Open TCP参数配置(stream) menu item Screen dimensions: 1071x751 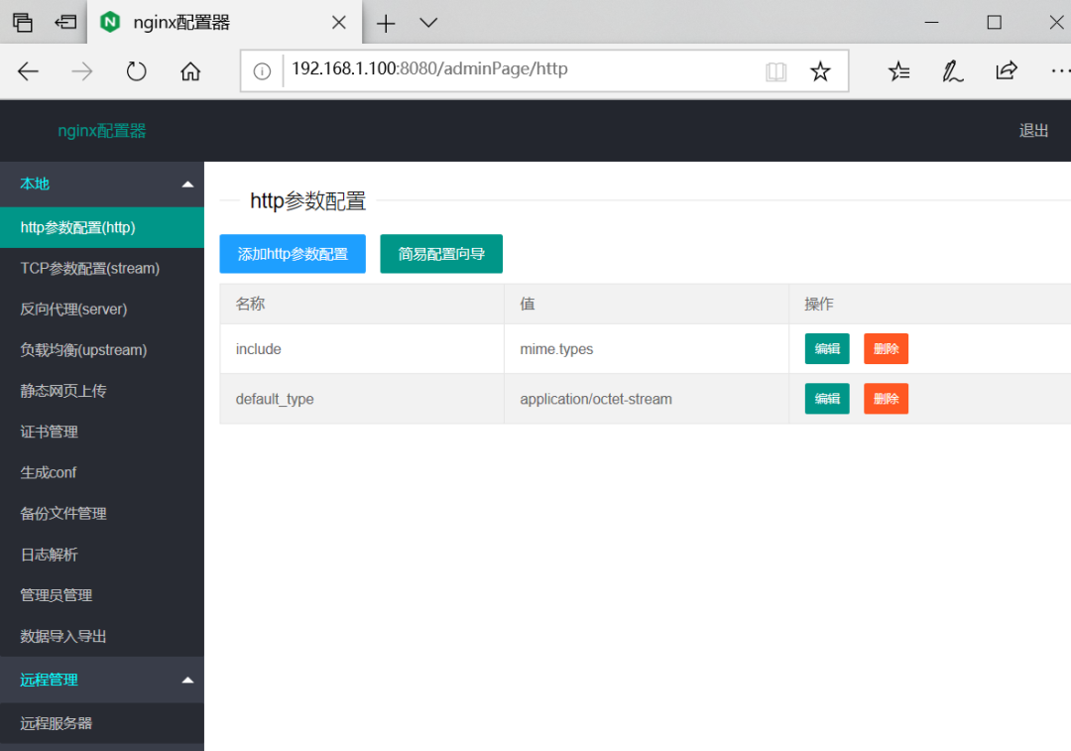pyautogui.click(x=102, y=269)
